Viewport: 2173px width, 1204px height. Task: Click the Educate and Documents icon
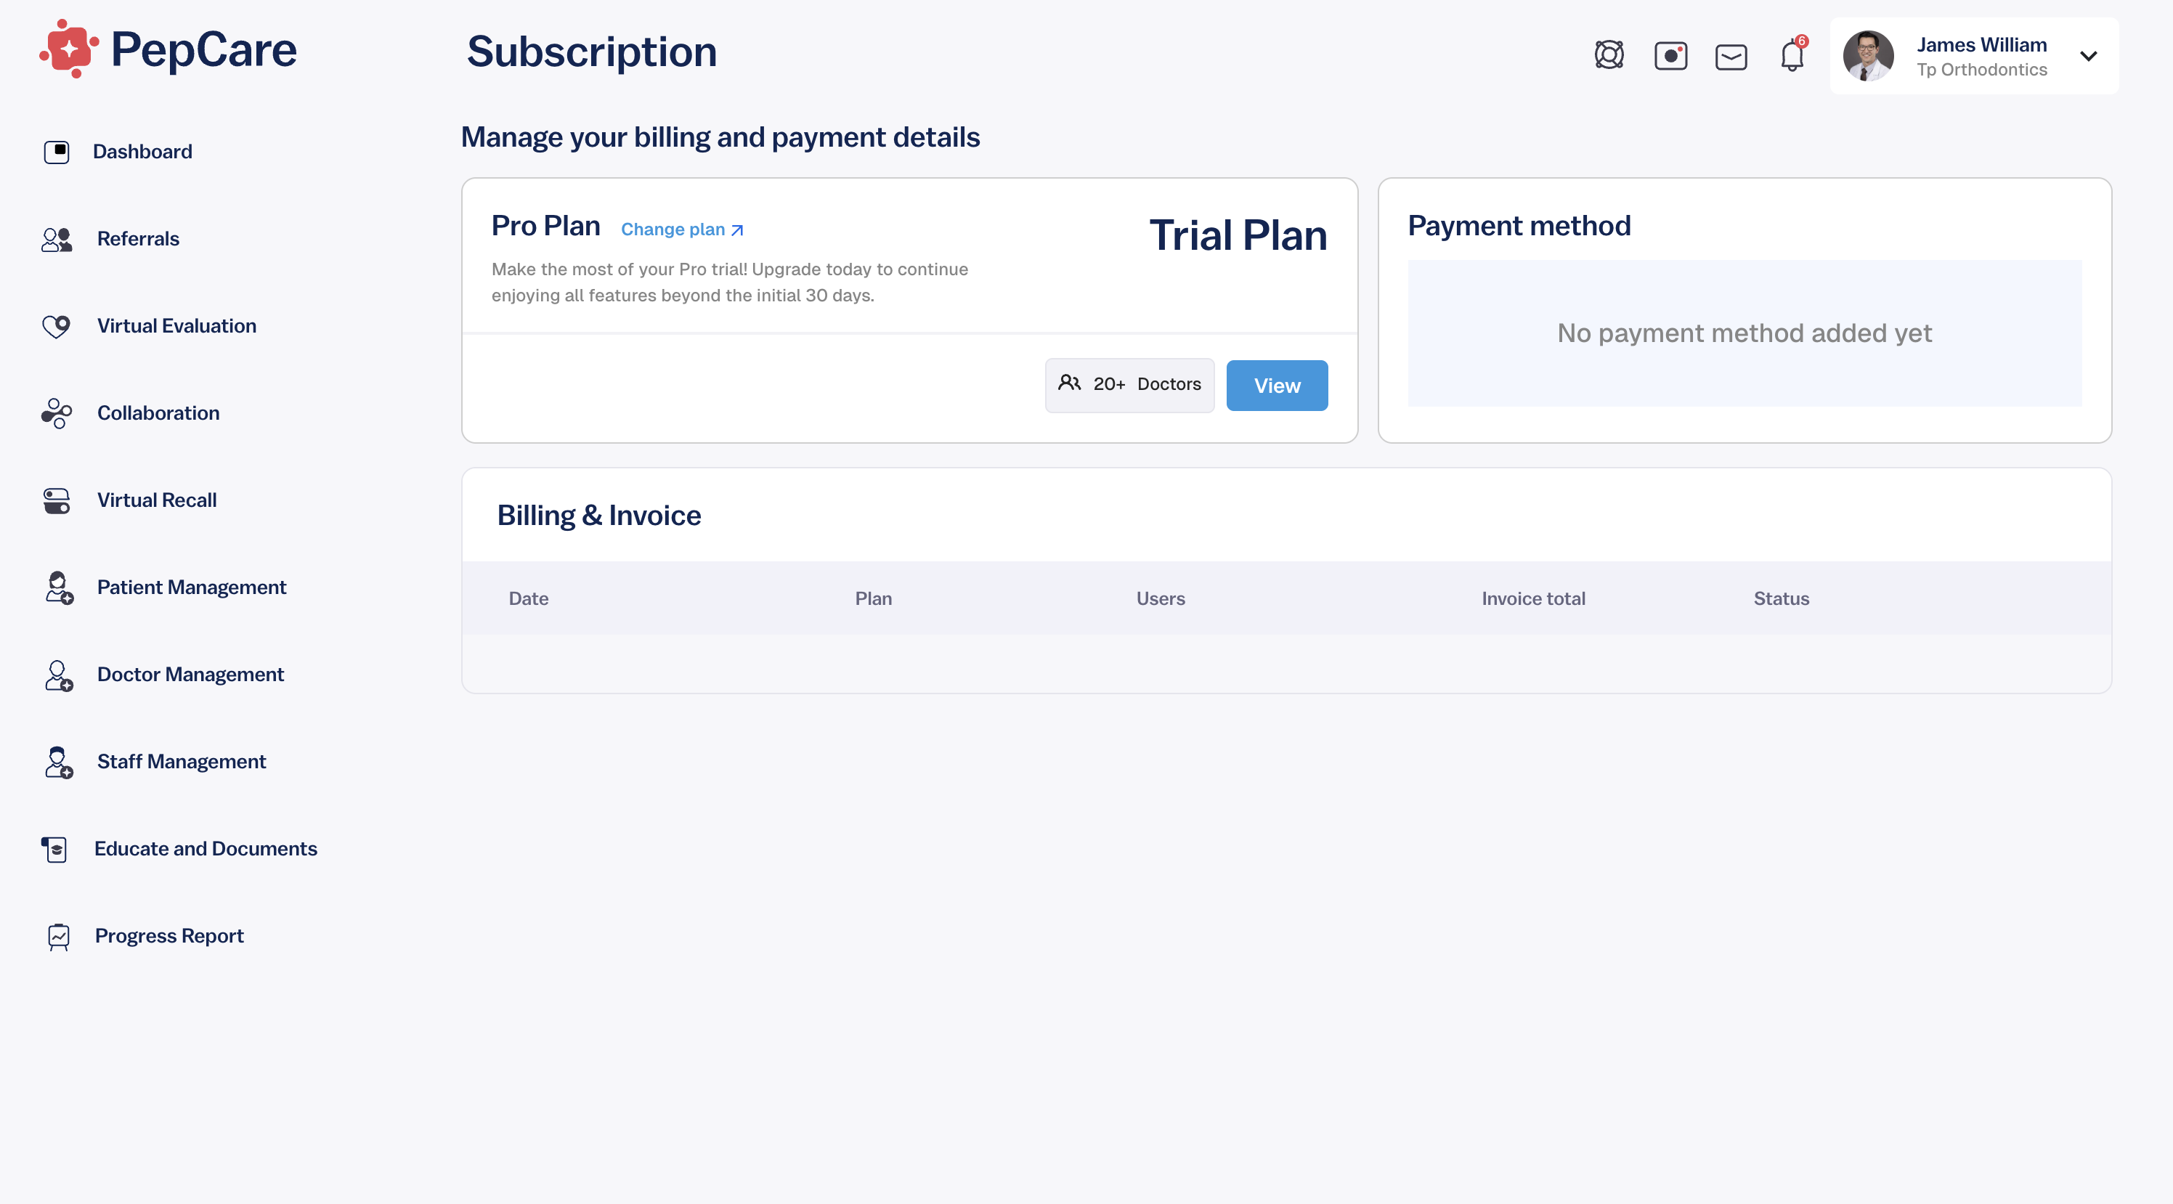tap(54, 849)
